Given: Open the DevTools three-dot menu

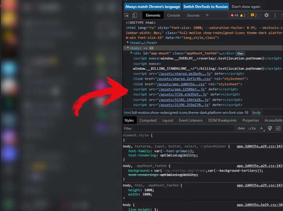Looking at the screenshot, I should [x=275, y=15].
